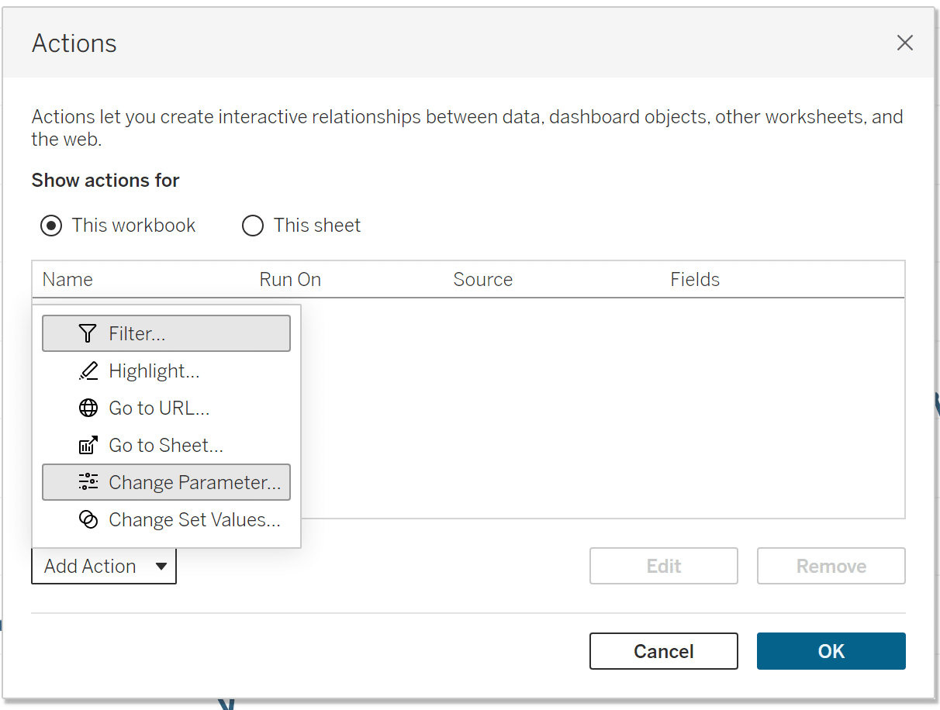Select the This sheet radio button
940x710 pixels.
coord(253,226)
